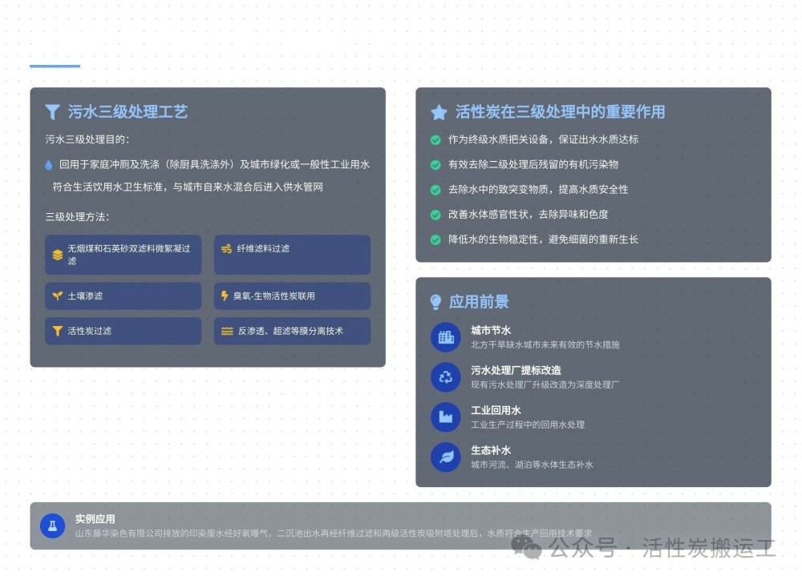Click the star icon beside 活性炭在三级处理中的重要作用
This screenshot has height=580, width=802.
tap(439, 112)
